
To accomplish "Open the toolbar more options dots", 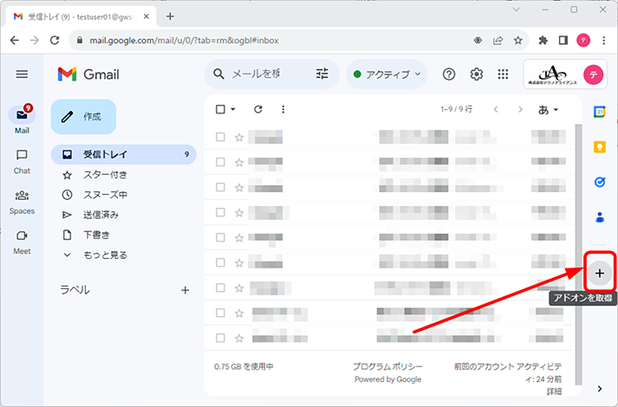I will (x=283, y=109).
